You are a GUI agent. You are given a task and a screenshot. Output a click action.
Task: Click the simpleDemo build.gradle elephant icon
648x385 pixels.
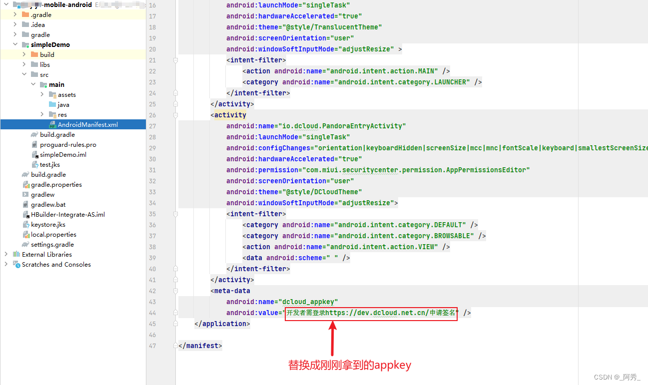click(34, 134)
